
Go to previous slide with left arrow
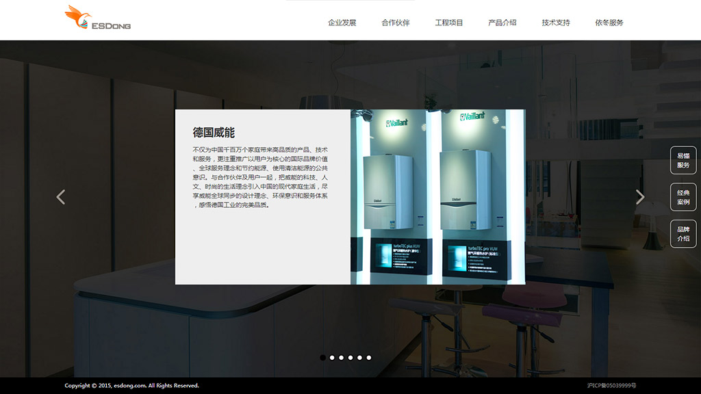(x=61, y=197)
